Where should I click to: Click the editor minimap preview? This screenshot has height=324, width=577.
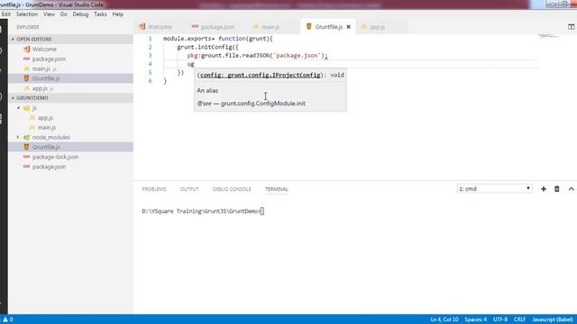pyautogui.click(x=548, y=36)
